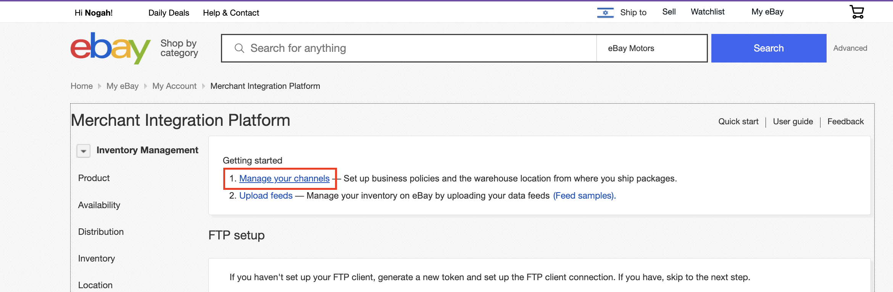Expand the Shop by category menu
The height and width of the screenshot is (292, 893).
pos(179,48)
